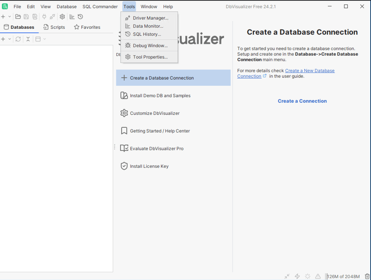Image resolution: width=371 pixels, height=280 pixels.
Task: Open the Create a New Database Connection link
Action: (309, 71)
